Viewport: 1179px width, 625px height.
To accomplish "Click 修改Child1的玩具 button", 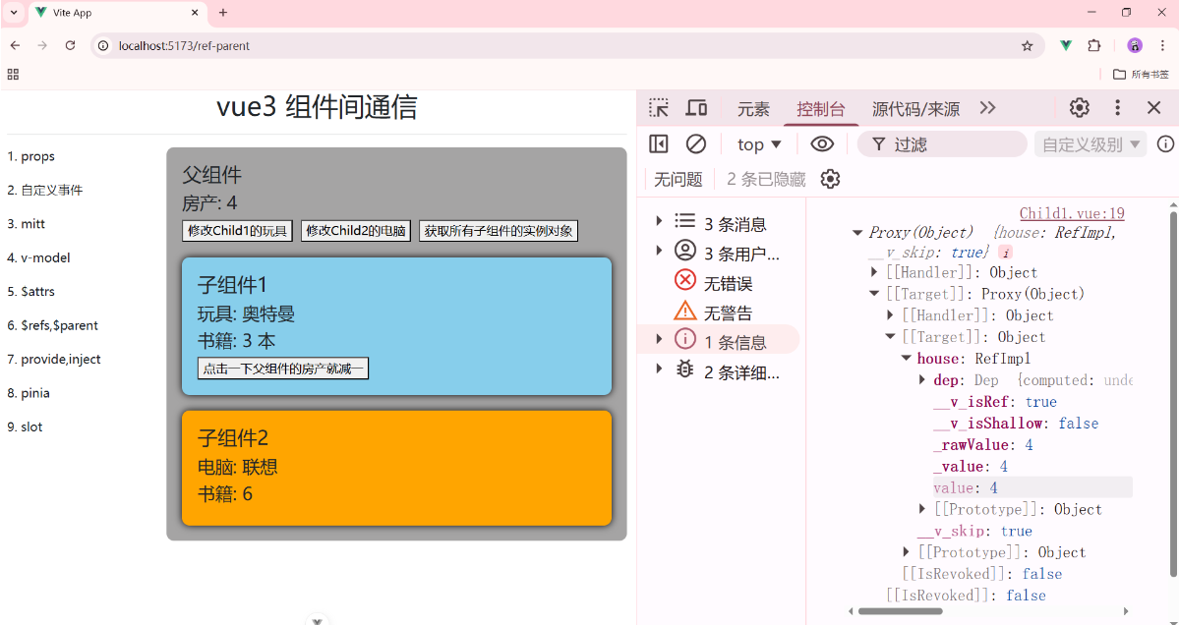I will click(x=238, y=231).
